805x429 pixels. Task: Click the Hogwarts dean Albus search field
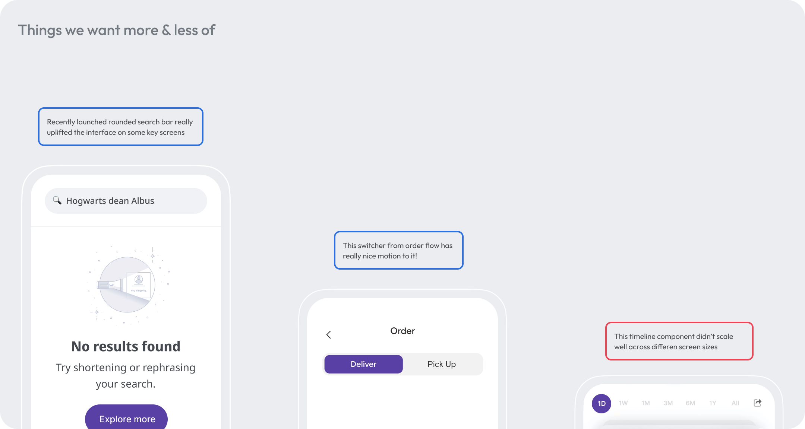coord(127,201)
